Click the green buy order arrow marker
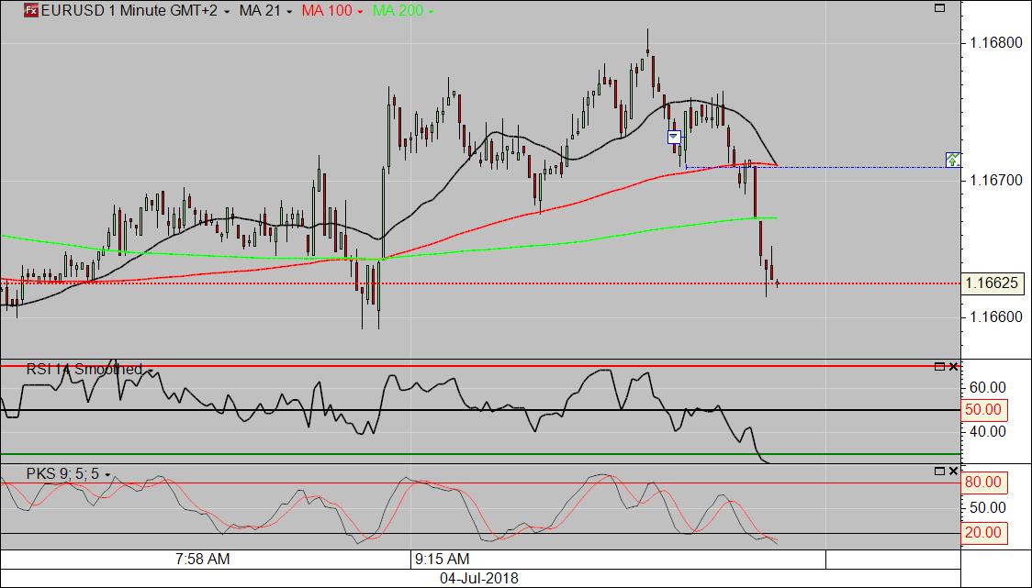 click(x=953, y=160)
